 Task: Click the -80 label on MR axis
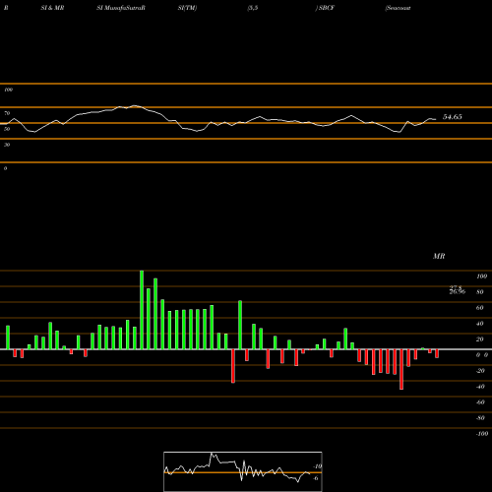tap(480, 418)
